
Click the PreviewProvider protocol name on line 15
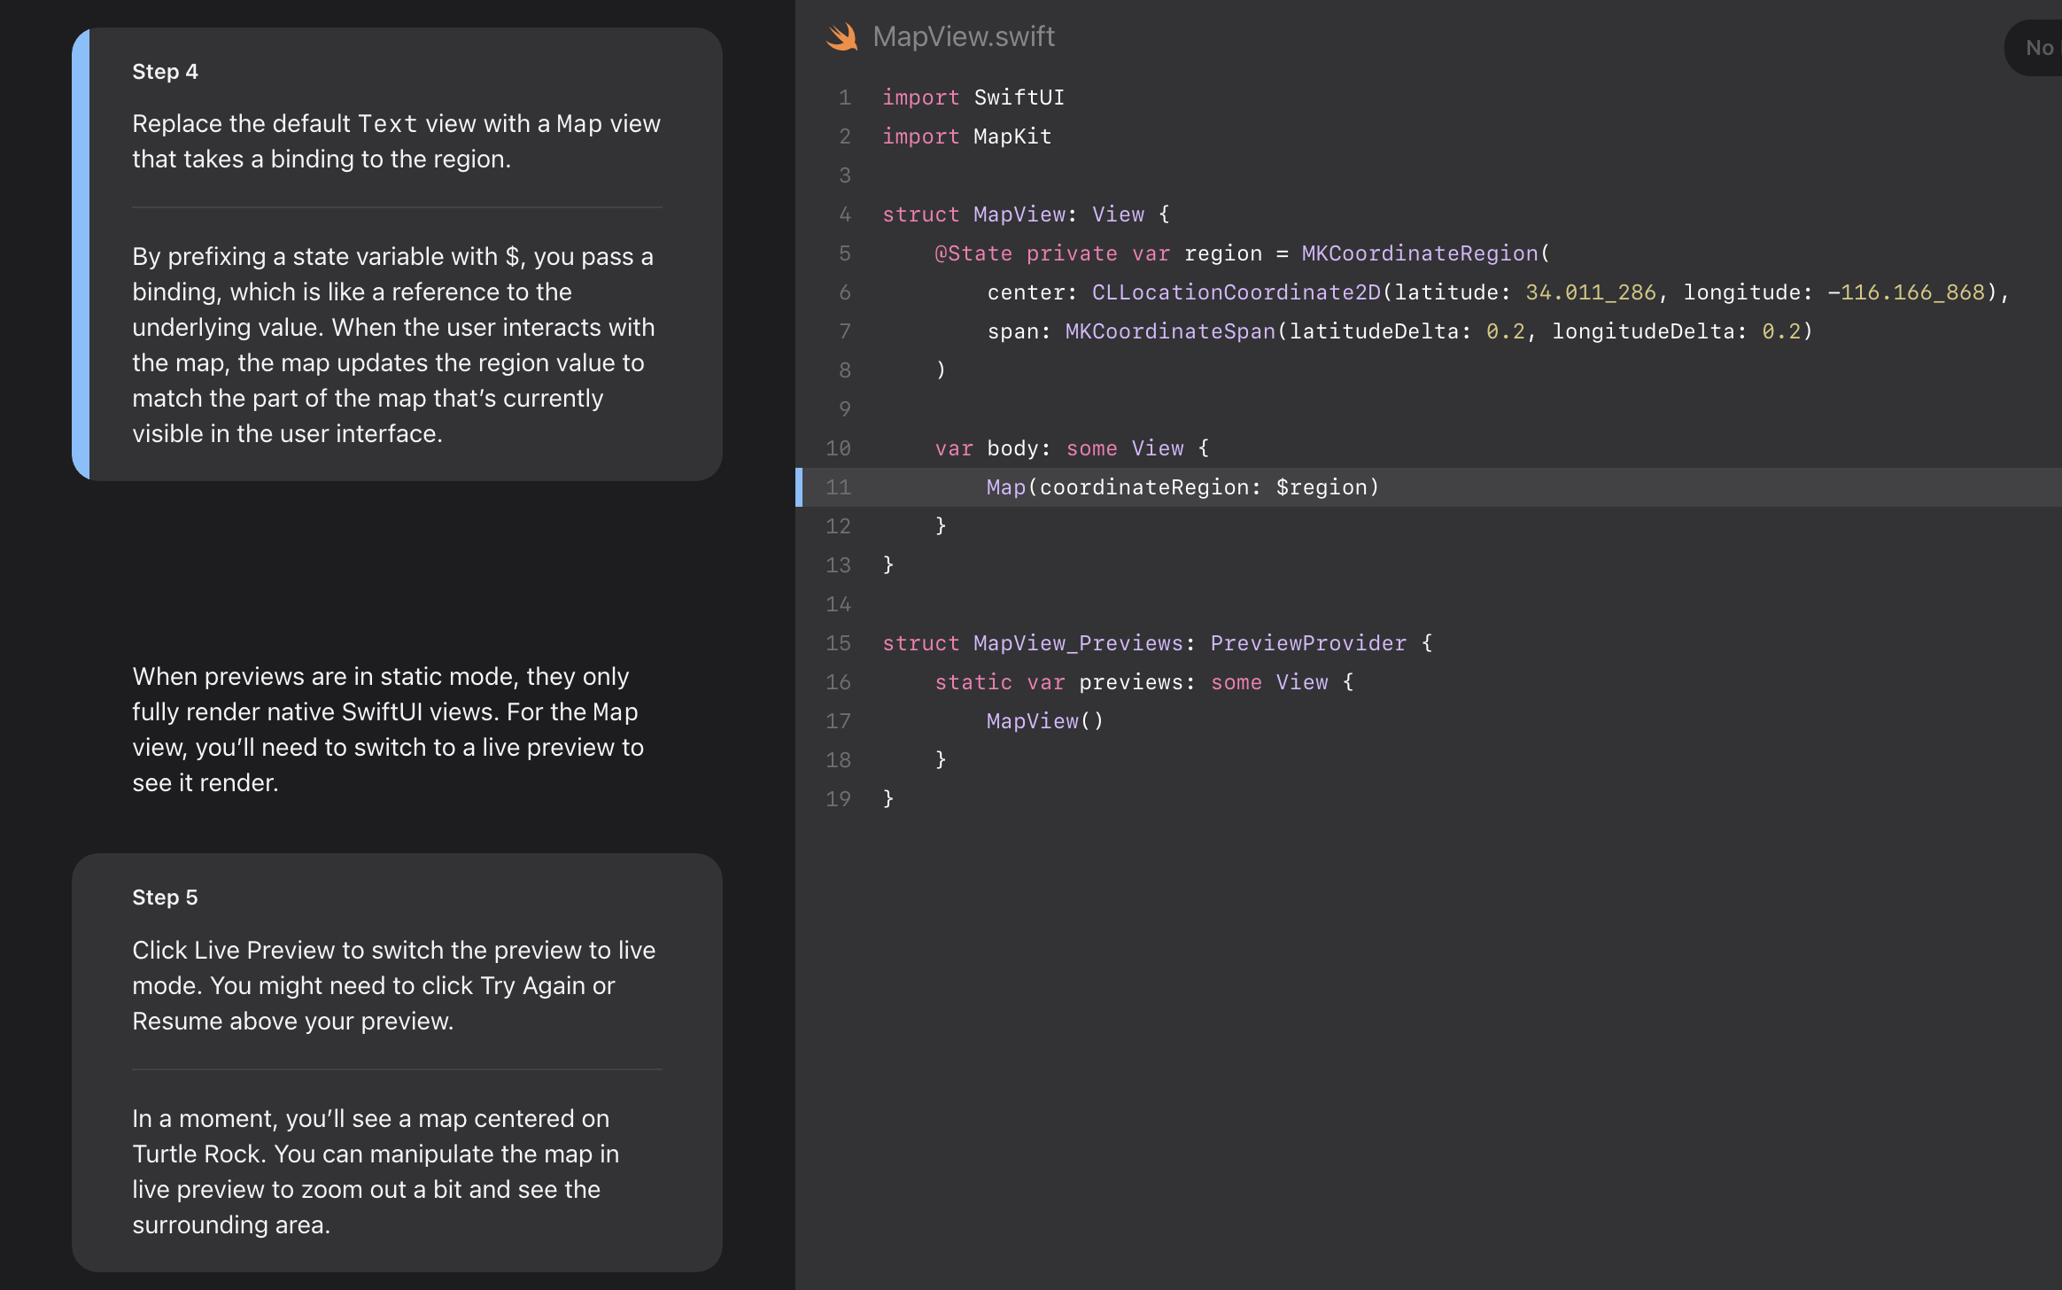coord(1307,643)
